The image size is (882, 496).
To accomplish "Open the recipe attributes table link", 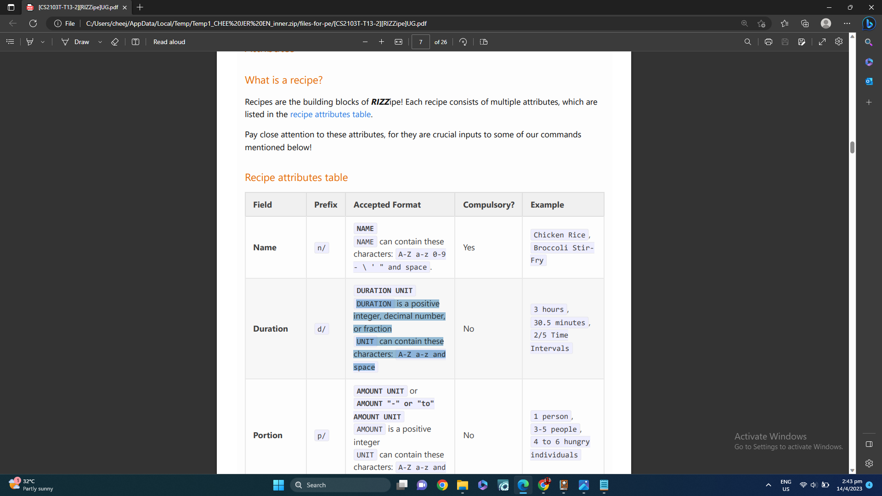I will (330, 114).
